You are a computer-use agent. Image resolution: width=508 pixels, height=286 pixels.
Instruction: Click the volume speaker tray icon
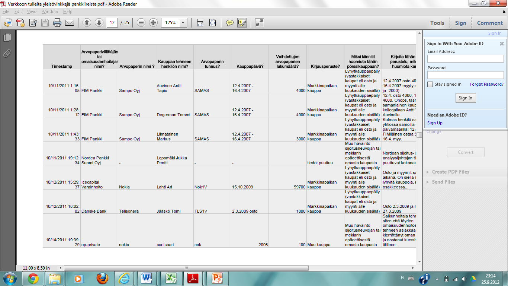click(464, 279)
